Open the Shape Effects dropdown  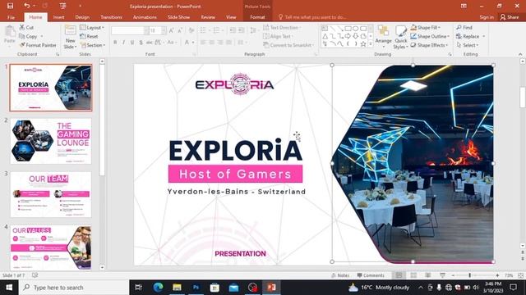429,45
